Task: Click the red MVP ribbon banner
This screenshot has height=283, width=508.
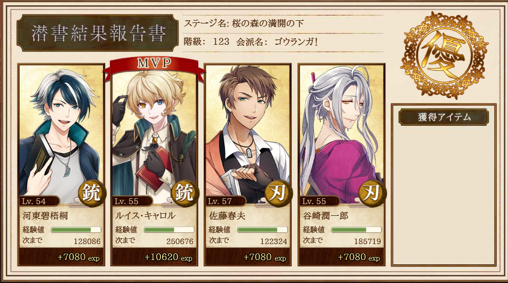Action: coord(154,67)
